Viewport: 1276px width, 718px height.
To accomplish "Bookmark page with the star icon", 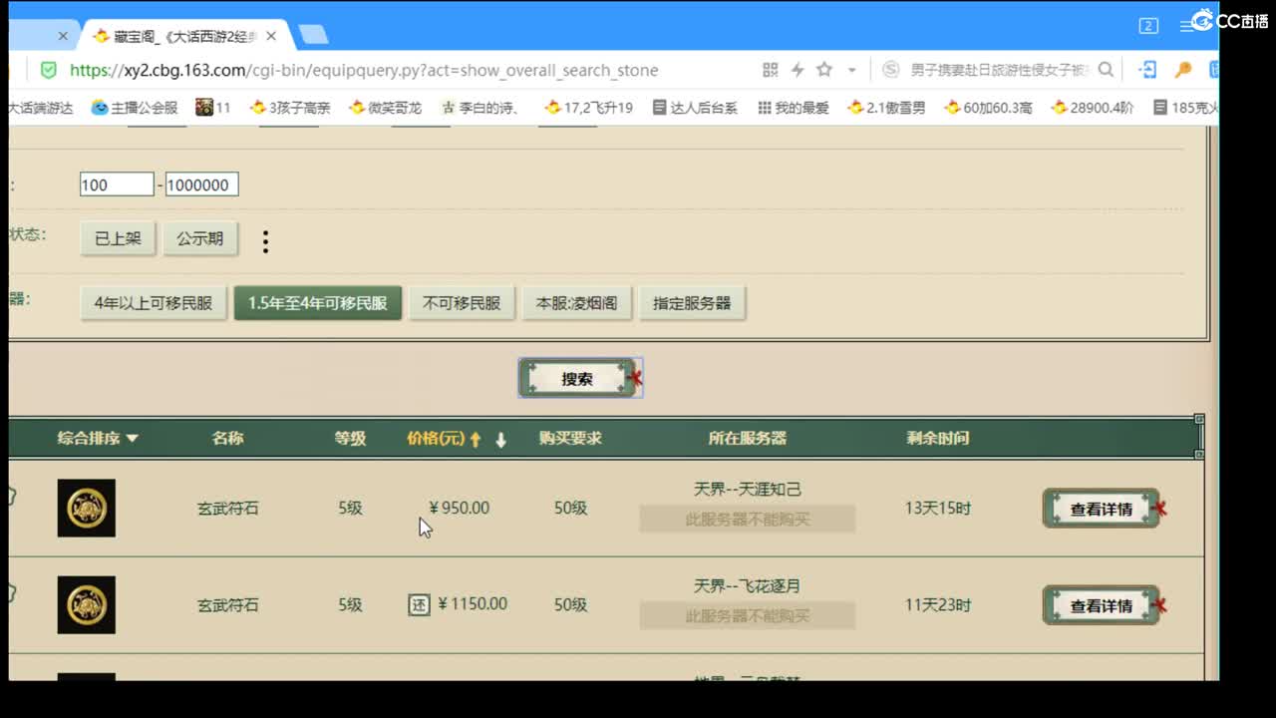I will [x=824, y=70].
